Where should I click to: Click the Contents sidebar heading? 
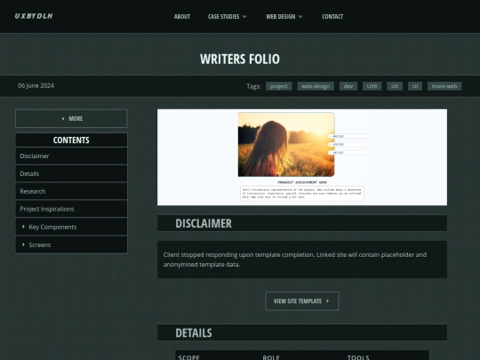tap(71, 140)
